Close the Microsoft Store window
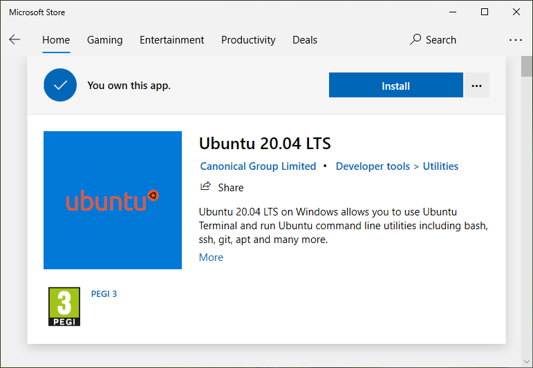The width and height of the screenshot is (533, 368). [516, 12]
